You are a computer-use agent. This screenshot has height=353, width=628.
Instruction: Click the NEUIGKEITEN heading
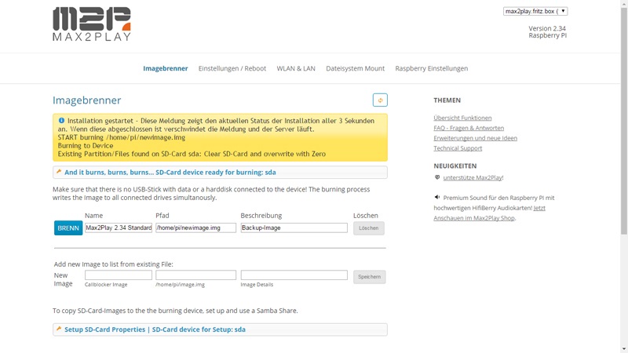click(455, 166)
